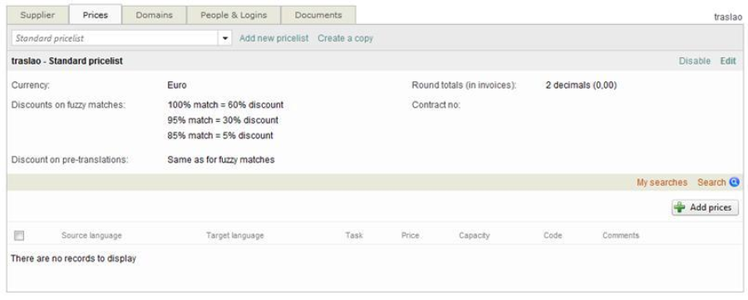Viewport: 748px width, 300px height.
Task: Tick the select-all checkbox in table header
Action: tap(19, 235)
